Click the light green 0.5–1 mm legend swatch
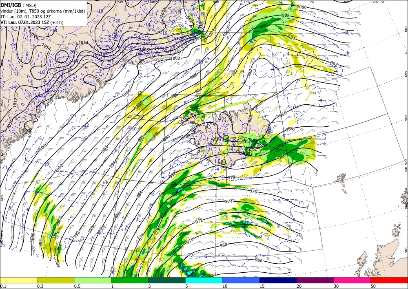 click(x=93, y=280)
